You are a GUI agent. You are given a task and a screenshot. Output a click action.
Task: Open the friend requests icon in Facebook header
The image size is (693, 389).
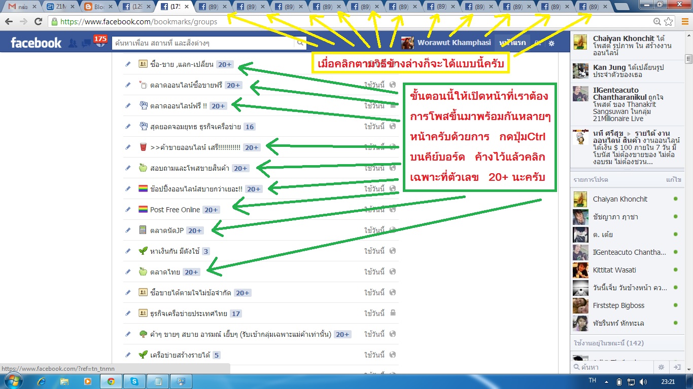tap(74, 43)
